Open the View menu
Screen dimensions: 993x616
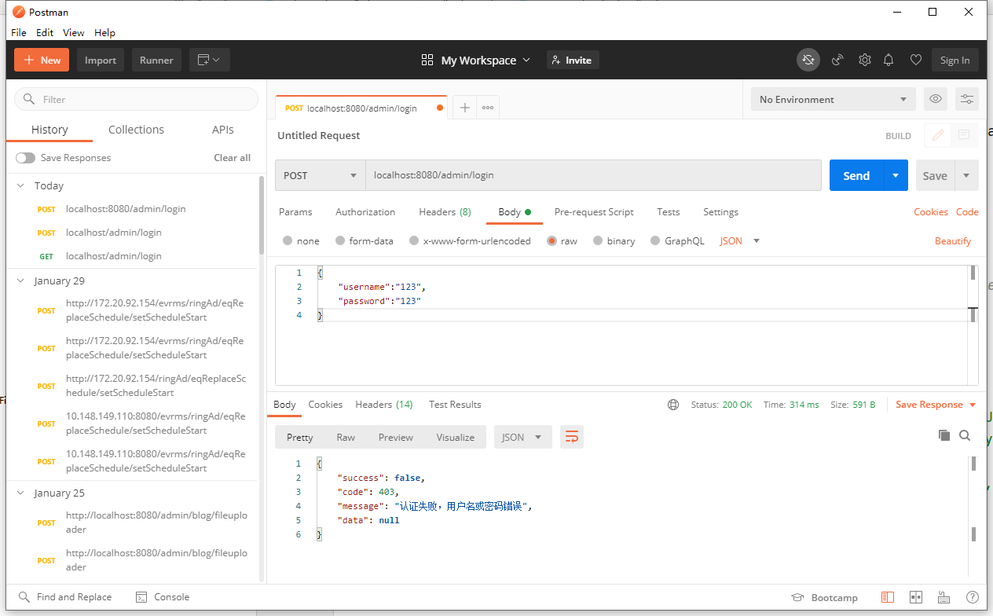[x=74, y=32]
